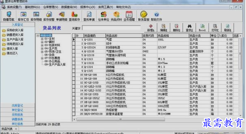
Task: Switch to the 采购报表 navigation section
Action: [x=17, y=115]
